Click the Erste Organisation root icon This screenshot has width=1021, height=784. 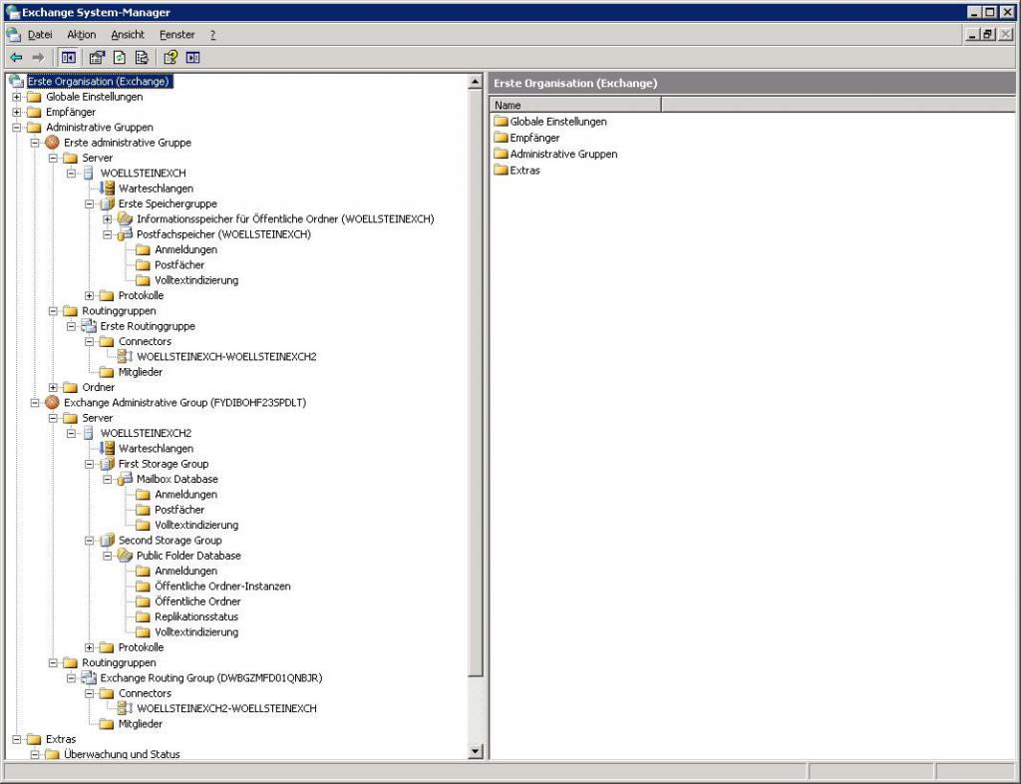click(x=16, y=82)
